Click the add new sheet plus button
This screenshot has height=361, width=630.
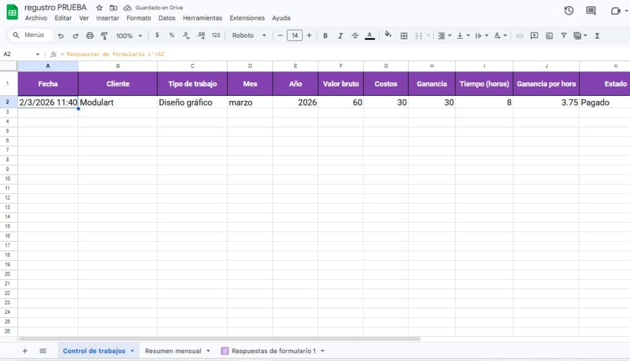tap(25, 351)
